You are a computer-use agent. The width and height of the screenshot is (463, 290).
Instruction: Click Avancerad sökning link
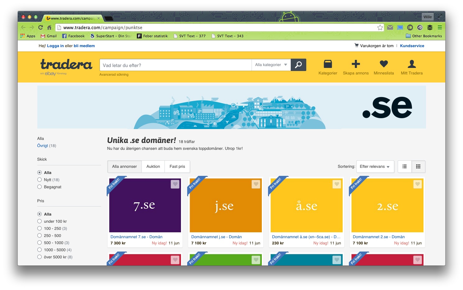tap(114, 74)
